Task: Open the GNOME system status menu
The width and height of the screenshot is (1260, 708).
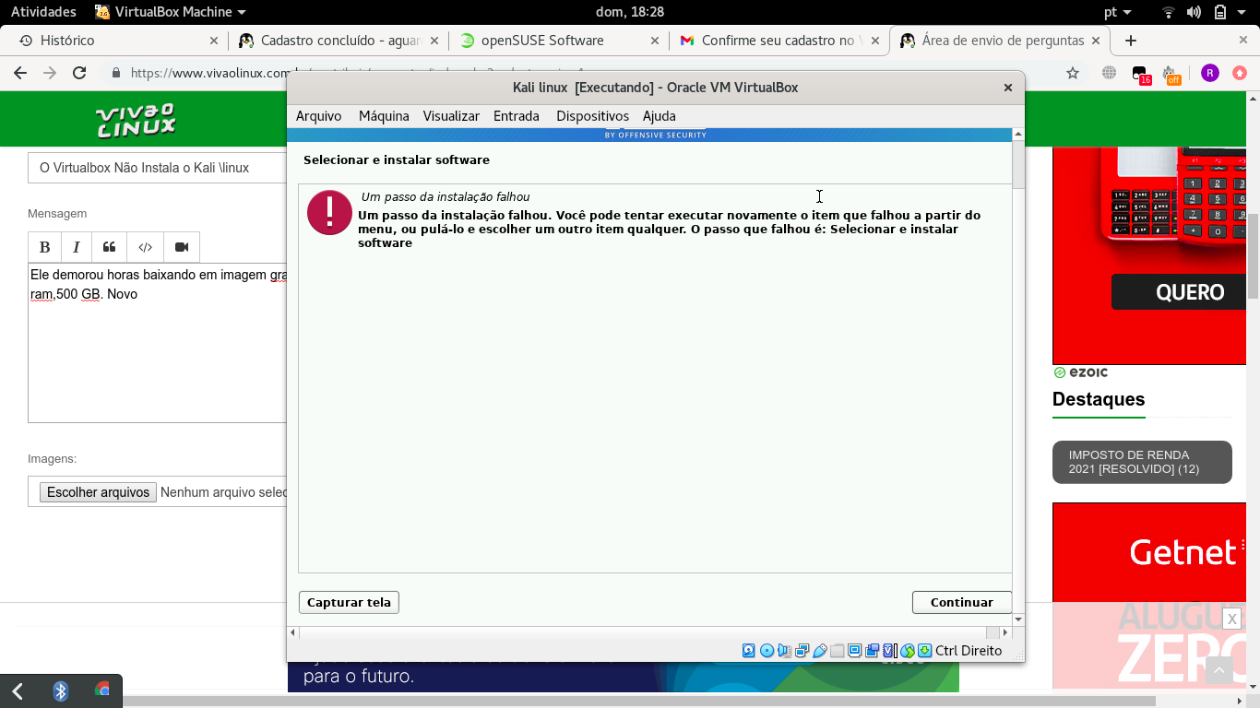Action: [1205, 12]
